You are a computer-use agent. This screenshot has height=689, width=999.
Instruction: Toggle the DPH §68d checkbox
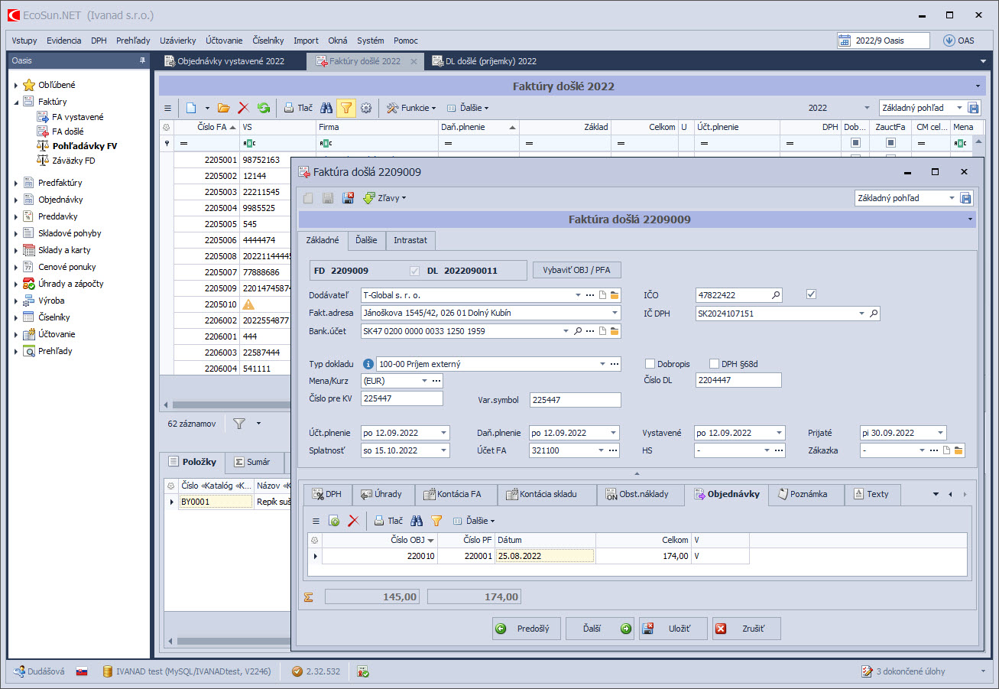(x=715, y=364)
